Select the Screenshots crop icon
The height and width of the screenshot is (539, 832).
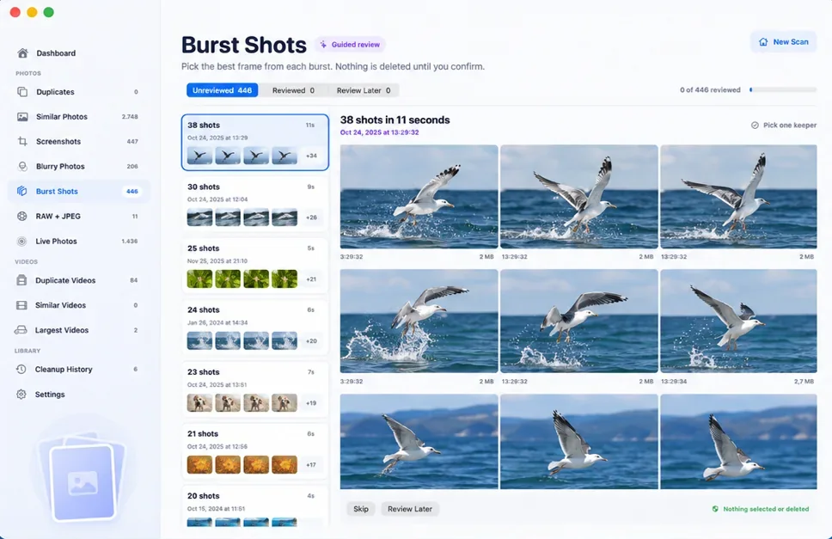(22, 141)
